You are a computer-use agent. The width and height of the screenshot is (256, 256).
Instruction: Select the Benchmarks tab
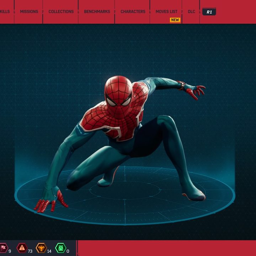click(x=97, y=12)
